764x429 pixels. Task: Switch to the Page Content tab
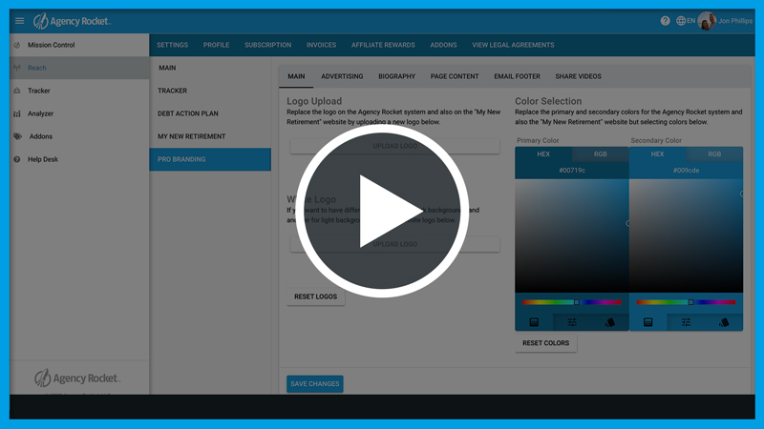point(455,76)
